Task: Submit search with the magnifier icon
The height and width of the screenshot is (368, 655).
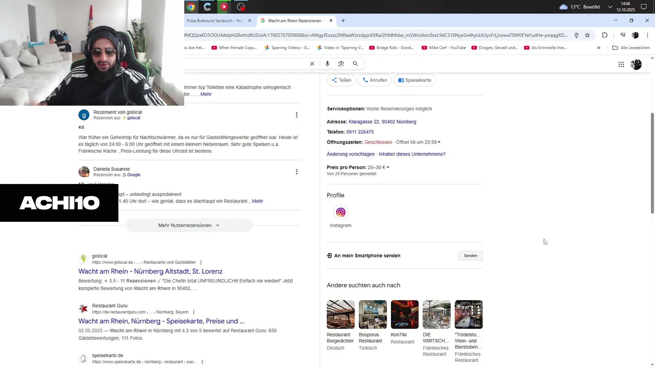Action: 355,64
